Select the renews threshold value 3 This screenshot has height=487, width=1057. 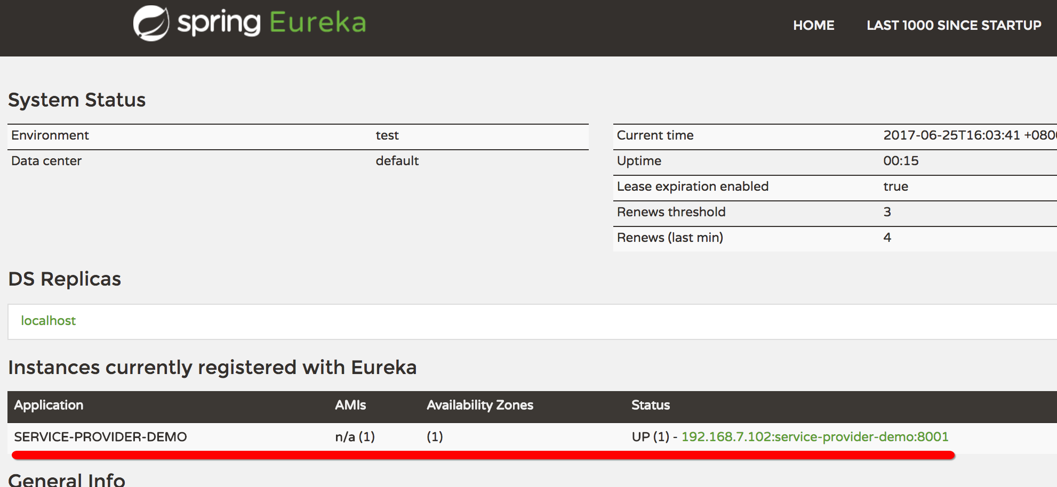coord(887,212)
